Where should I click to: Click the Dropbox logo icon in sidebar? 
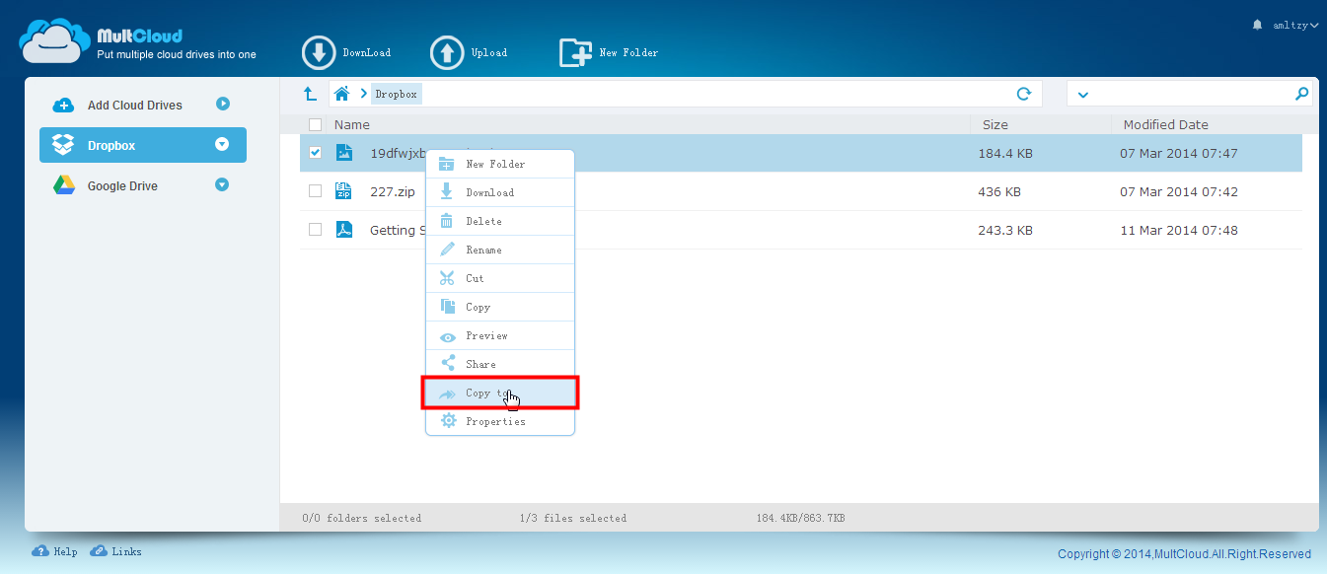tap(63, 145)
